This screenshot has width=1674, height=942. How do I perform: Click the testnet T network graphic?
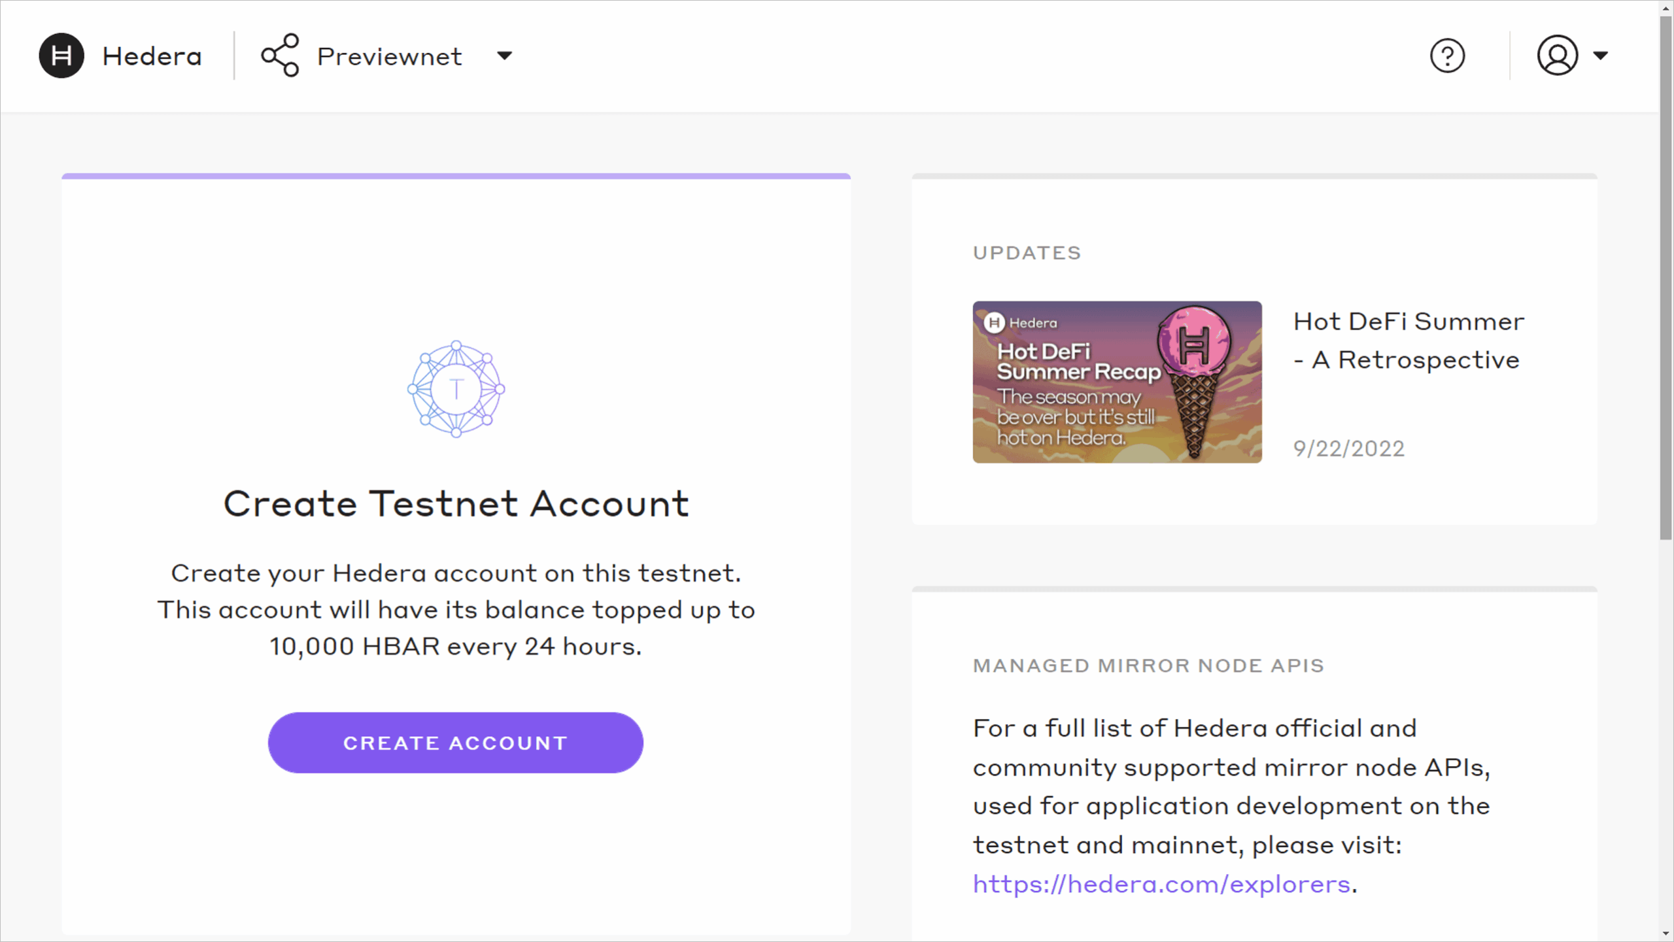click(456, 389)
